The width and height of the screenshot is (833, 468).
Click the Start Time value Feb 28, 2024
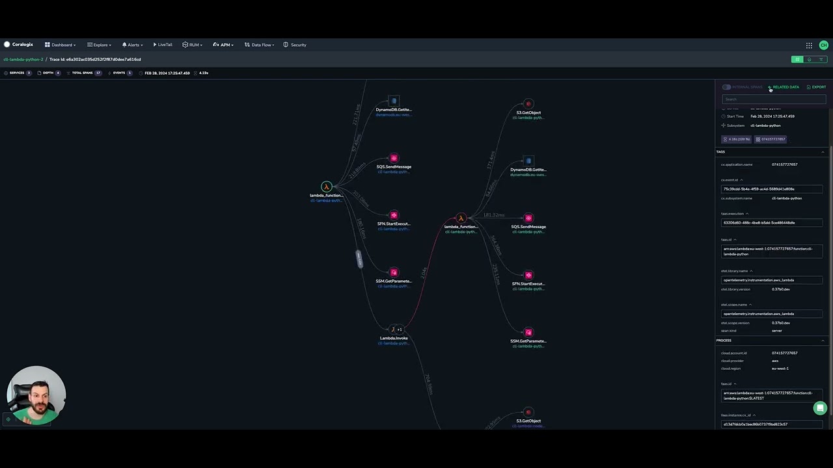[x=772, y=116]
